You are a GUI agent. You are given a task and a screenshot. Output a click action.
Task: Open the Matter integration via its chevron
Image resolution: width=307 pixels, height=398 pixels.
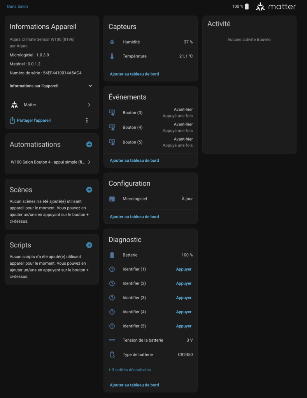[89, 105]
